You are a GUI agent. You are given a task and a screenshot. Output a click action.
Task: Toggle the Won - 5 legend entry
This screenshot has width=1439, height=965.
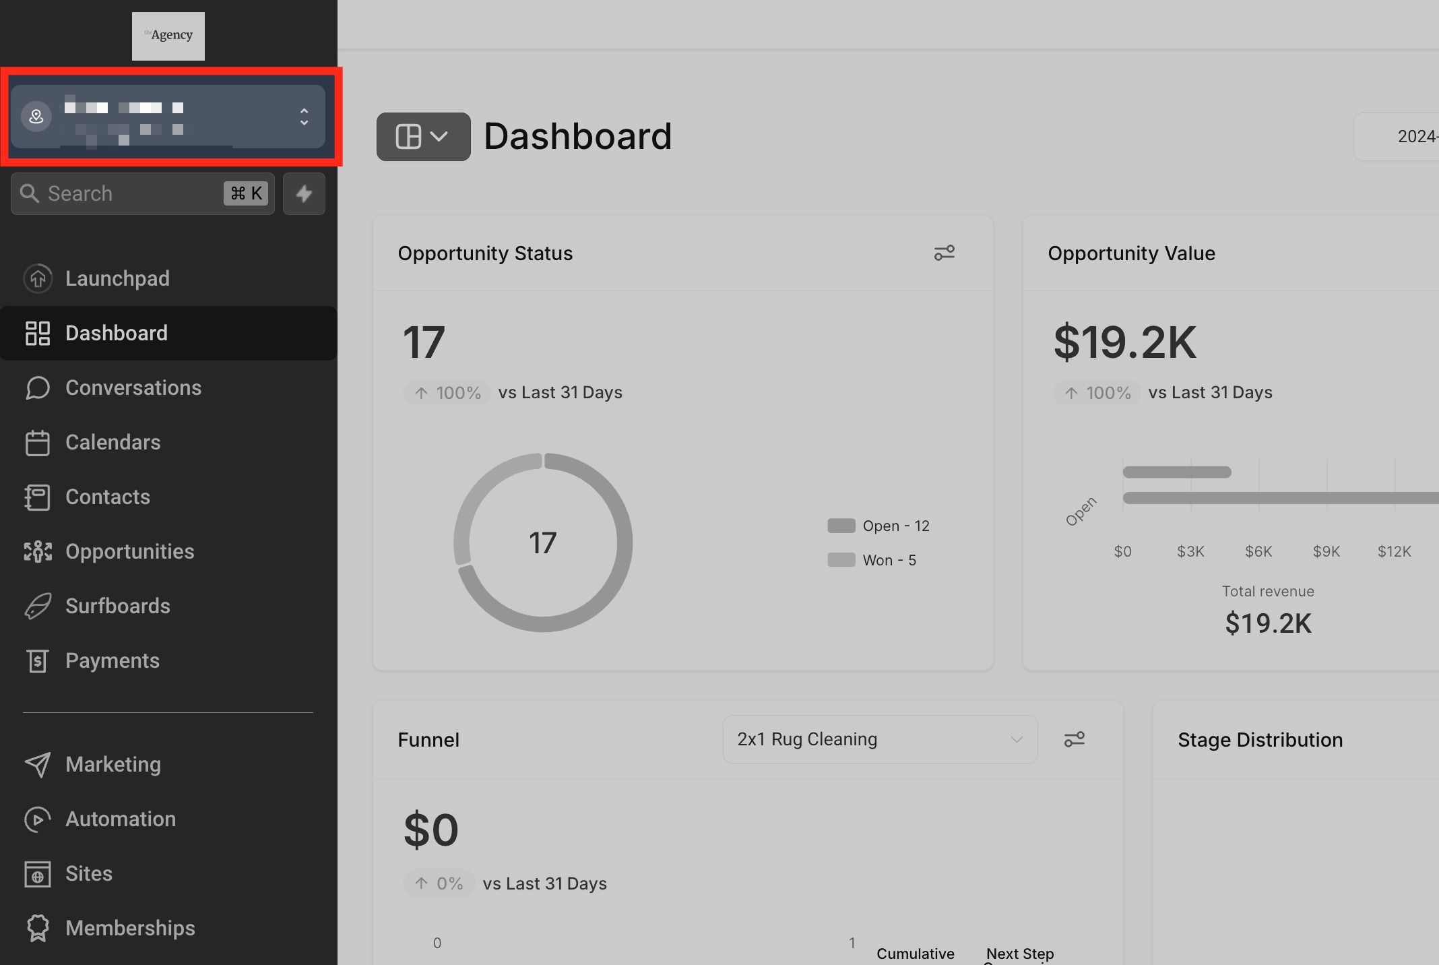point(889,560)
